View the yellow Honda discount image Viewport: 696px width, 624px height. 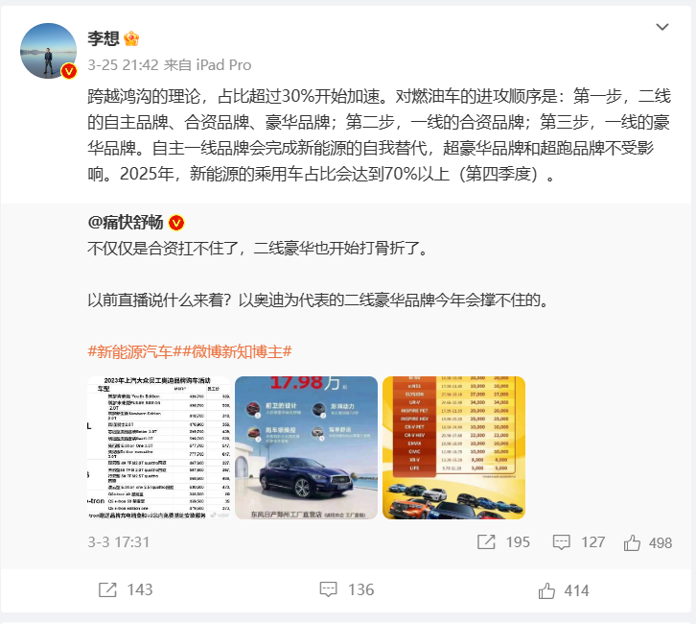pyautogui.click(x=453, y=447)
